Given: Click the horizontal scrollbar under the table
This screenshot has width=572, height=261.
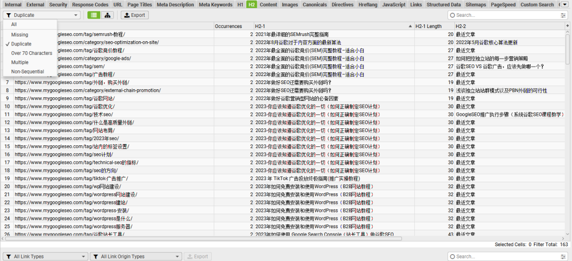Looking at the screenshot, I should tap(203, 238).
